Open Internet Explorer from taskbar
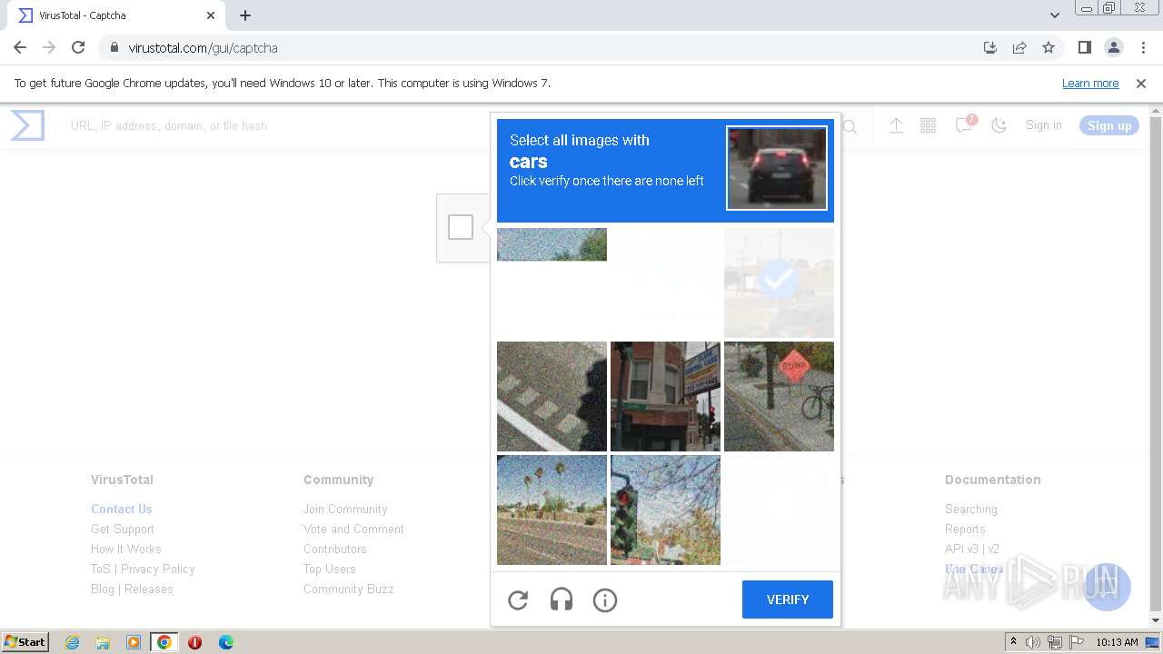The image size is (1163, 654). 73,642
